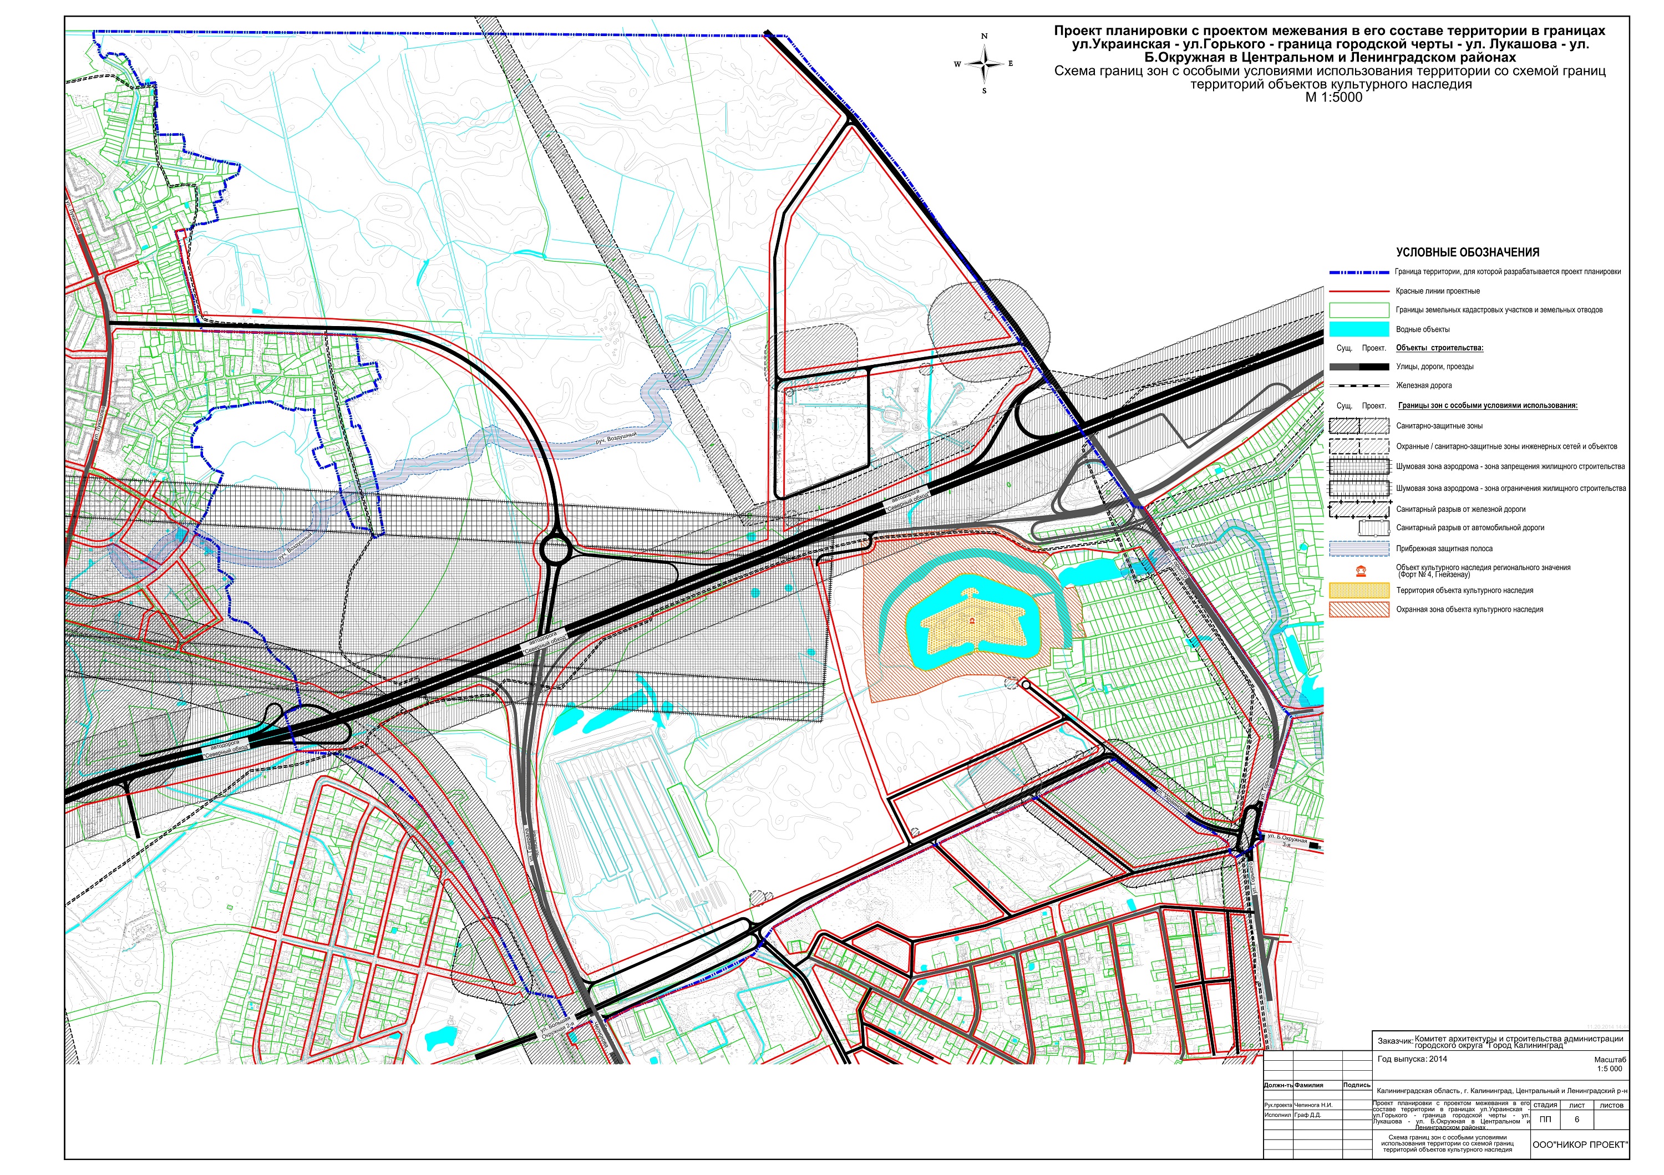Click the yellow heritage territory legend swatch
Viewport: 1664px width, 1175px height.
pos(1358,591)
